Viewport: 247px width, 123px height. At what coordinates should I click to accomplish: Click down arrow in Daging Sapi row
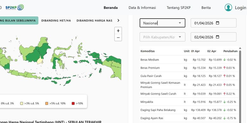tap(225, 110)
